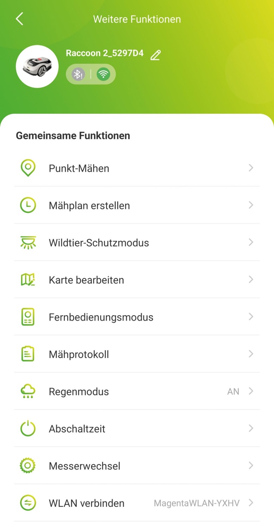Open the Mähprotokoll menu entry
The width and height of the screenshot is (274, 529).
click(79, 354)
